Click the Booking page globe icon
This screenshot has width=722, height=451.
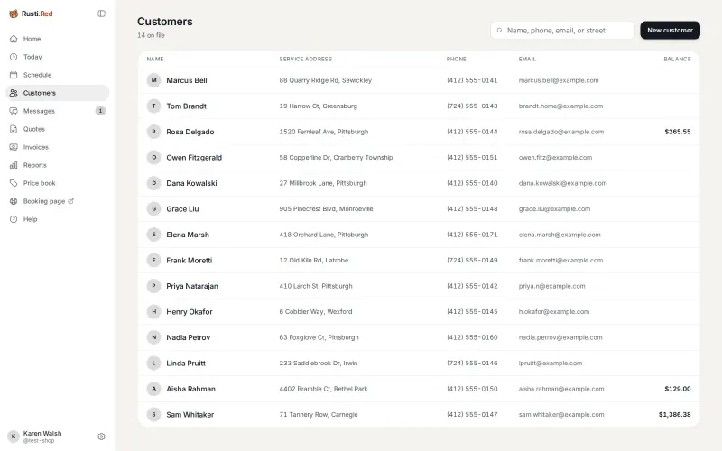[14, 201]
